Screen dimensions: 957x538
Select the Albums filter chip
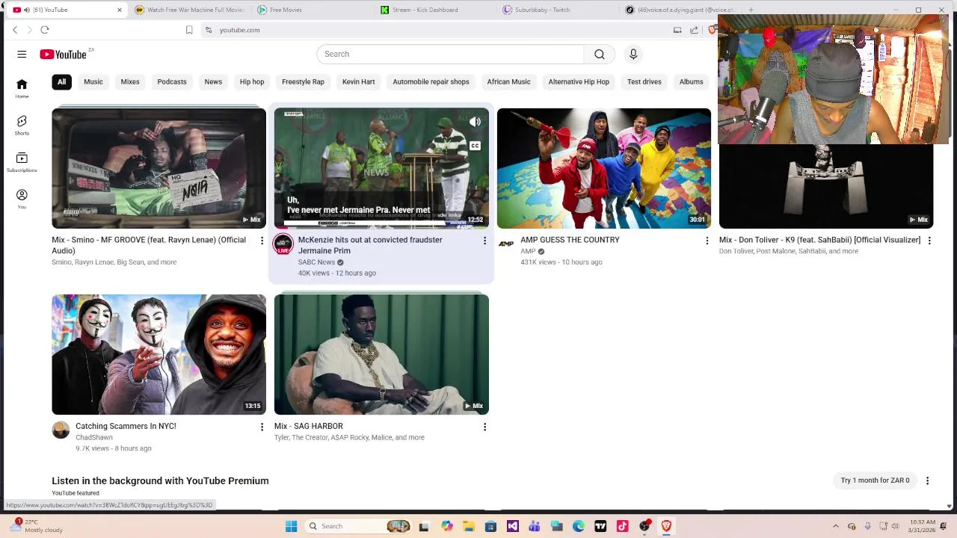tap(691, 81)
